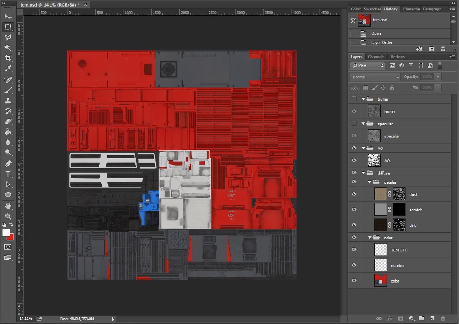Select the AO layer thumbnail
Viewport: 459px width, 324px height.
click(x=374, y=160)
